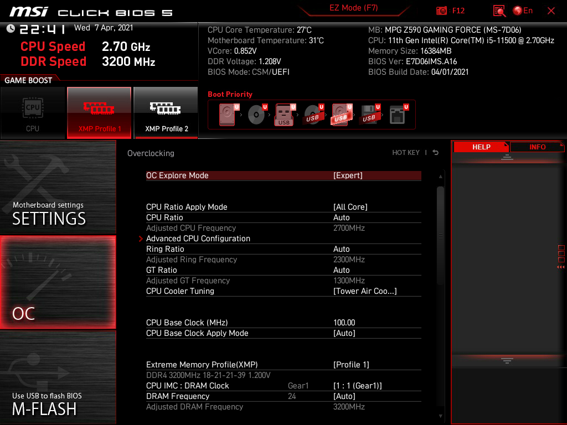
Task: Switch to the HELP tab
Action: point(481,147)
